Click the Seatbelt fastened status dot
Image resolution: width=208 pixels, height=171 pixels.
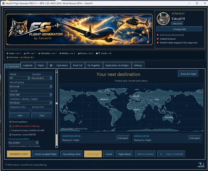pyautogui.click(x=158, y=39)
